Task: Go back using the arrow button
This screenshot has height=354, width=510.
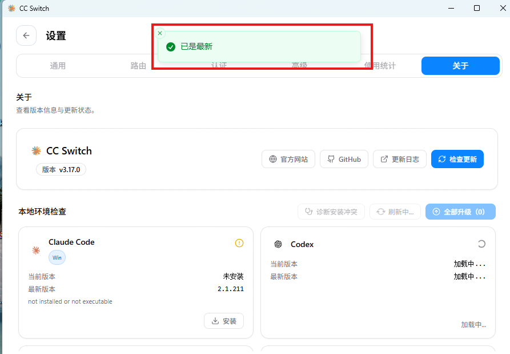Action: pos(26,35)
